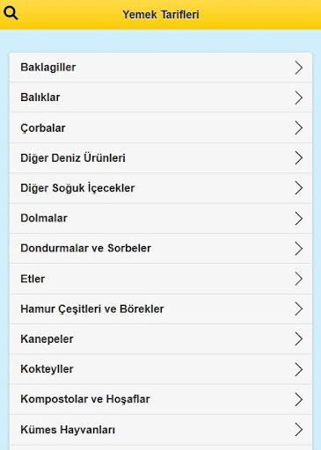Viewport: 321px width, 450px height.
Task: Go to the Balıklar recipes
Action: 161,98
